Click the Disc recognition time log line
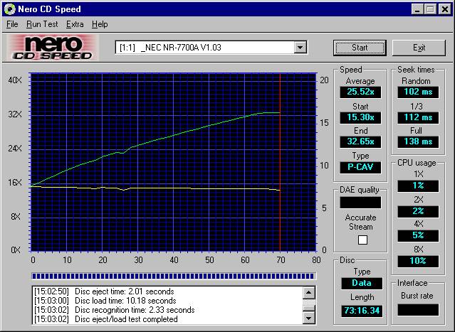 (x=115, y=310)
